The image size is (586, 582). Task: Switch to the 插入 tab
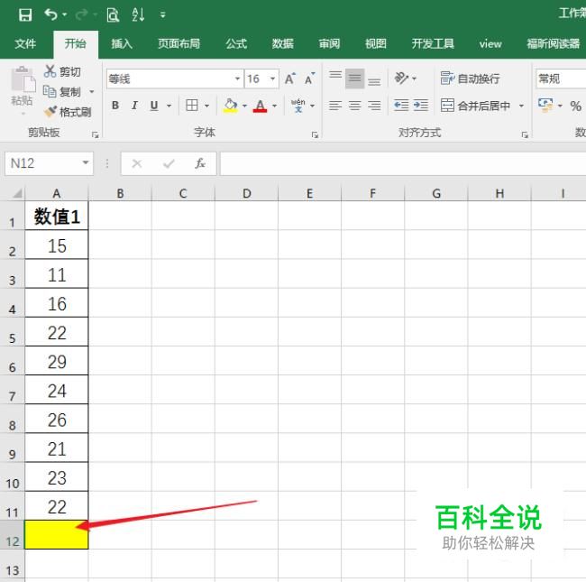122,43
